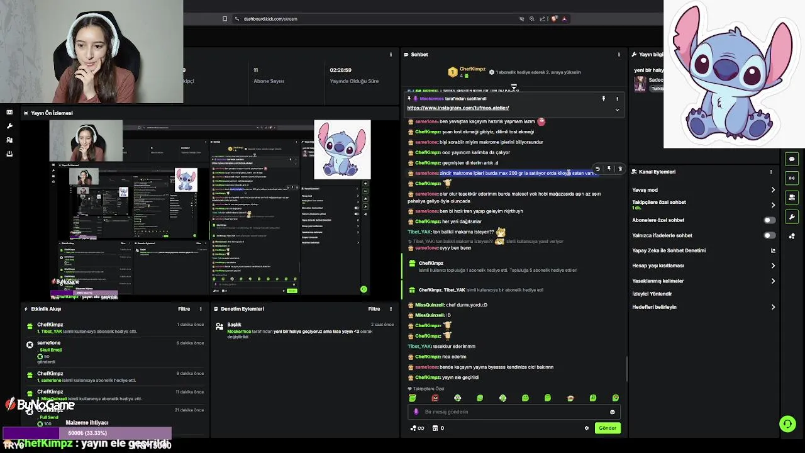Open the session stats panel three-dot menu
The width and height of the screenshot is (805, 453).
[391, 55]
